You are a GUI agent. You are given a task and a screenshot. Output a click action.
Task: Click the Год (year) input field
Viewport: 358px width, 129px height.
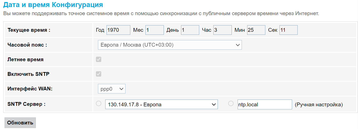click(x=118, y=30)
